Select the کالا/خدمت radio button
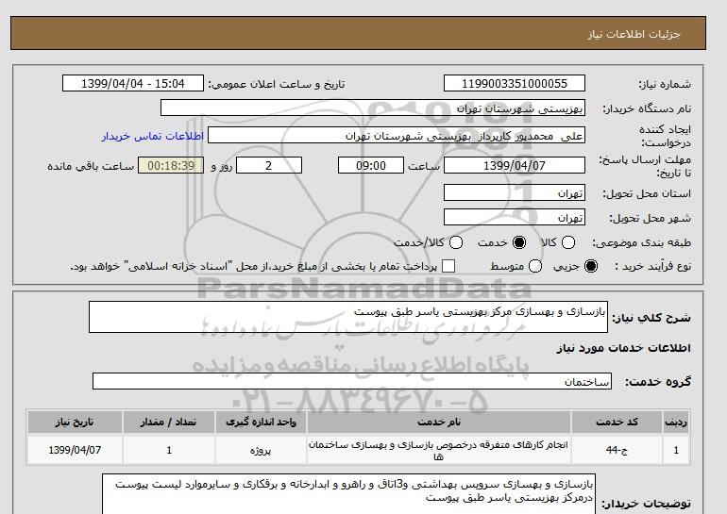Screen dimensions: 727x514 pos(456,242)
